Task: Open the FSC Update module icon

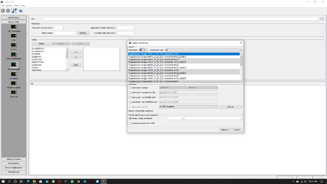Action: [14, 74]
